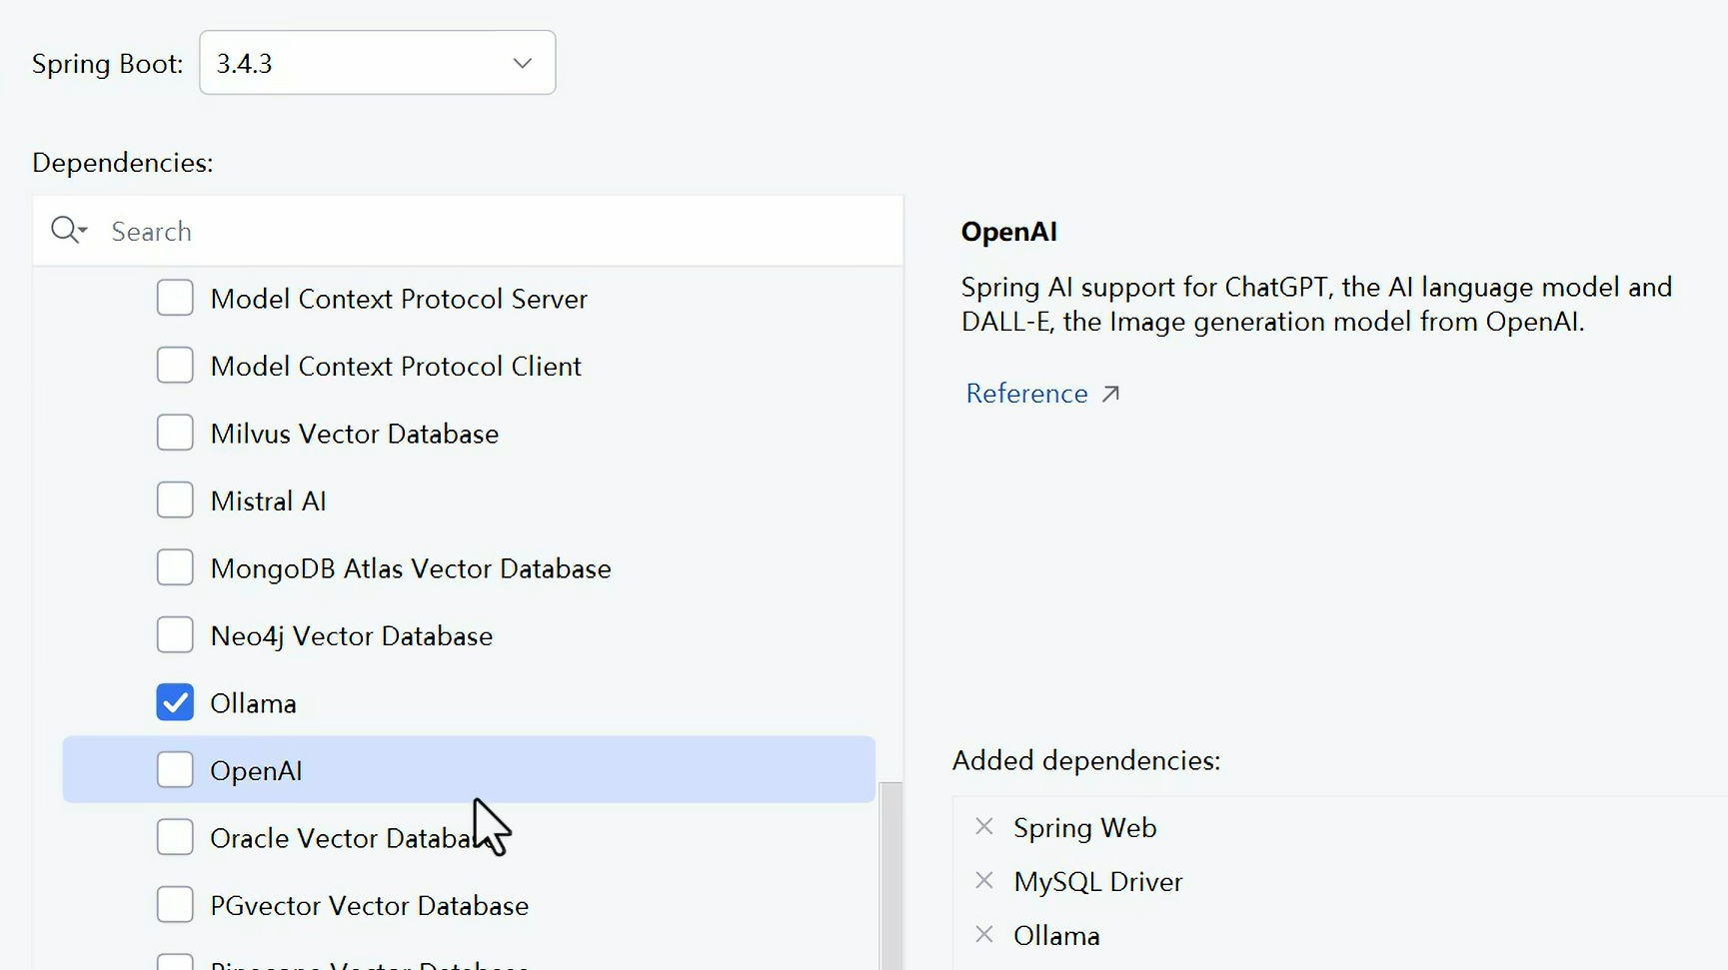This screenshot has height=970, width=1728.
Task: Enable Milvus Vector Database dependency
Action: tap(175, 434)
